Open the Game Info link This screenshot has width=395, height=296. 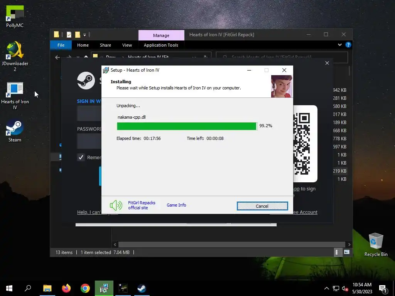[176, 205]
